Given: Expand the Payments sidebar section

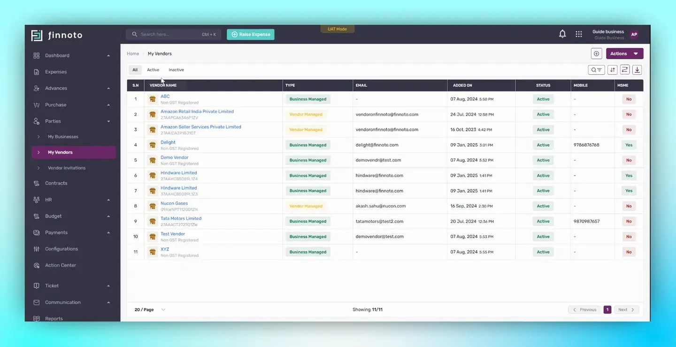Looking at the screenshot, I should click(x=71, y=232).
